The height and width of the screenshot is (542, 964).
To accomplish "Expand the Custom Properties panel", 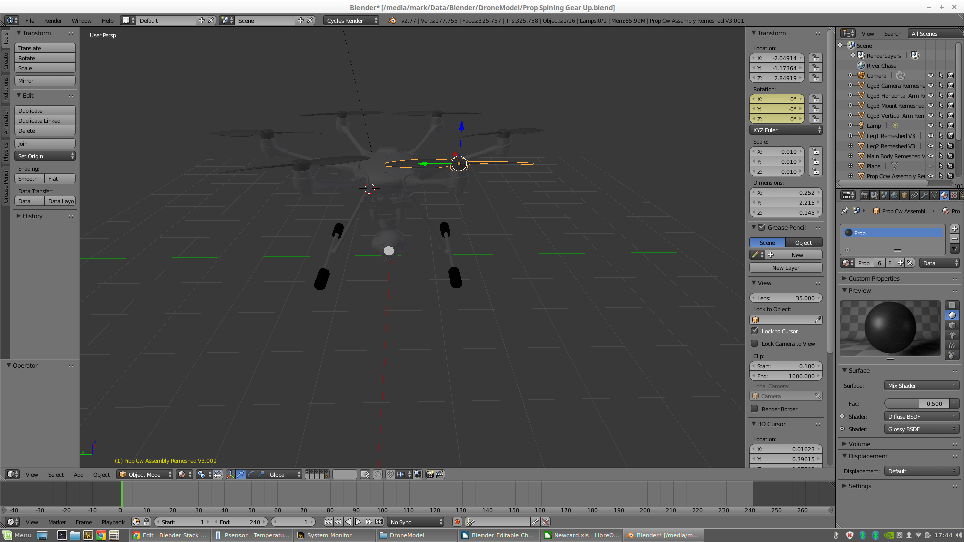I will click(x=873, y=278).
